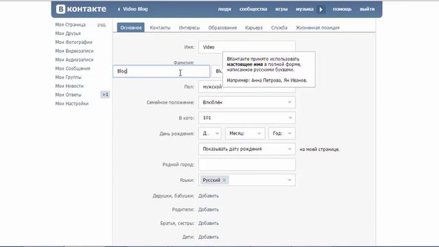Click the +1 answers counter badge
Screen dimensions: 439x247
pyautogui.click(x=105, y=95)
